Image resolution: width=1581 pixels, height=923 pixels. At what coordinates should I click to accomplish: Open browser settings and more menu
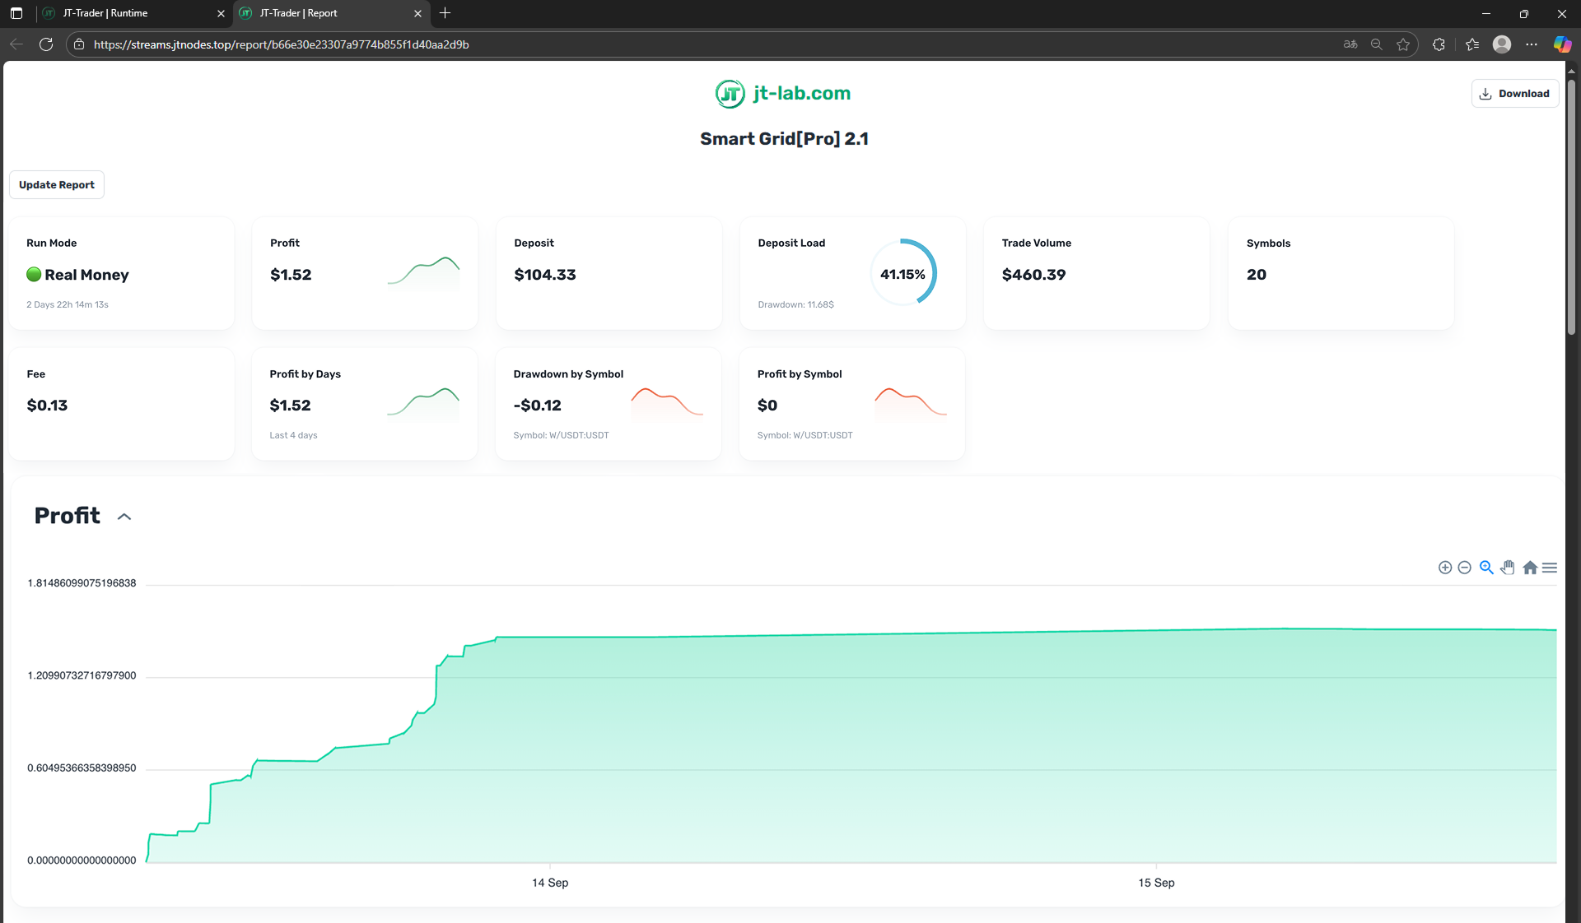[1532, 44]
